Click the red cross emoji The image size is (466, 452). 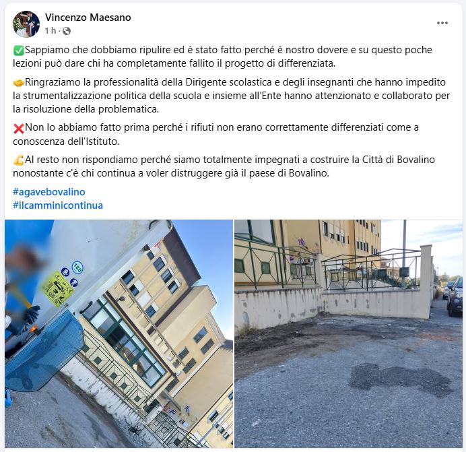coord(18,129)
